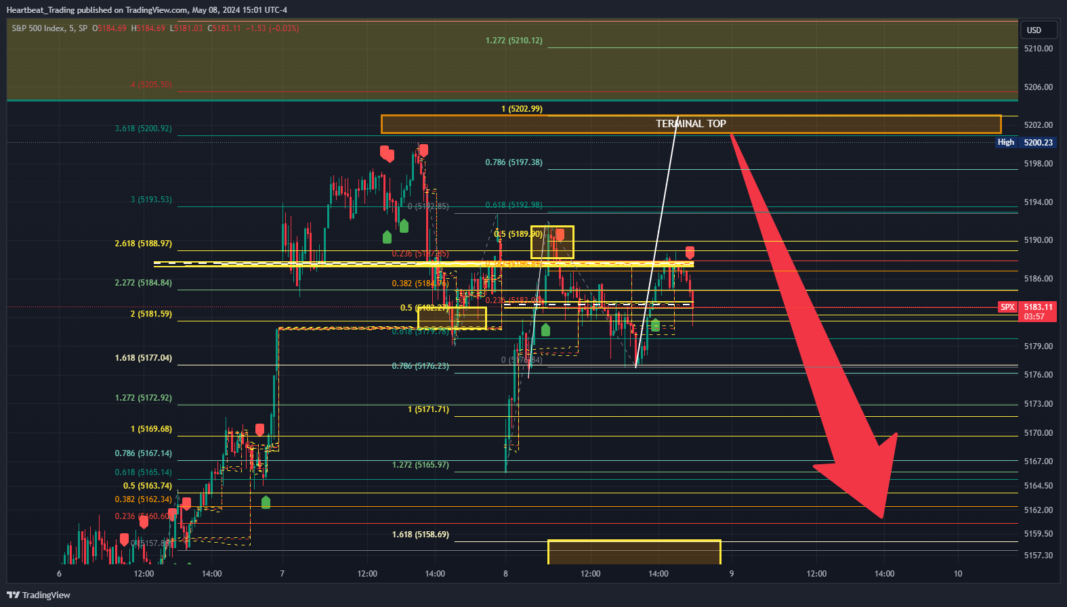The image size is (1067, 607).
Task: Select the 1 (5171.71) Fibonacci label
Action: tap(428, 409)
